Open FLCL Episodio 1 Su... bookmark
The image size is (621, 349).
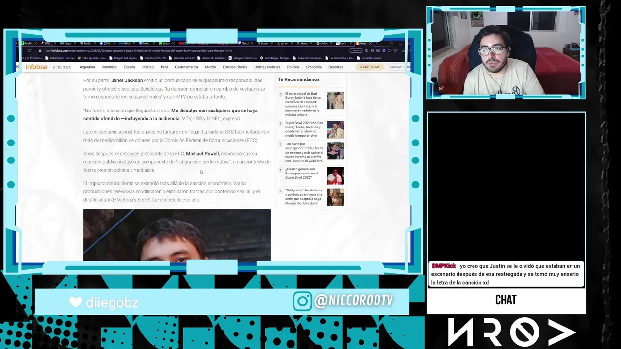point(92,58)
